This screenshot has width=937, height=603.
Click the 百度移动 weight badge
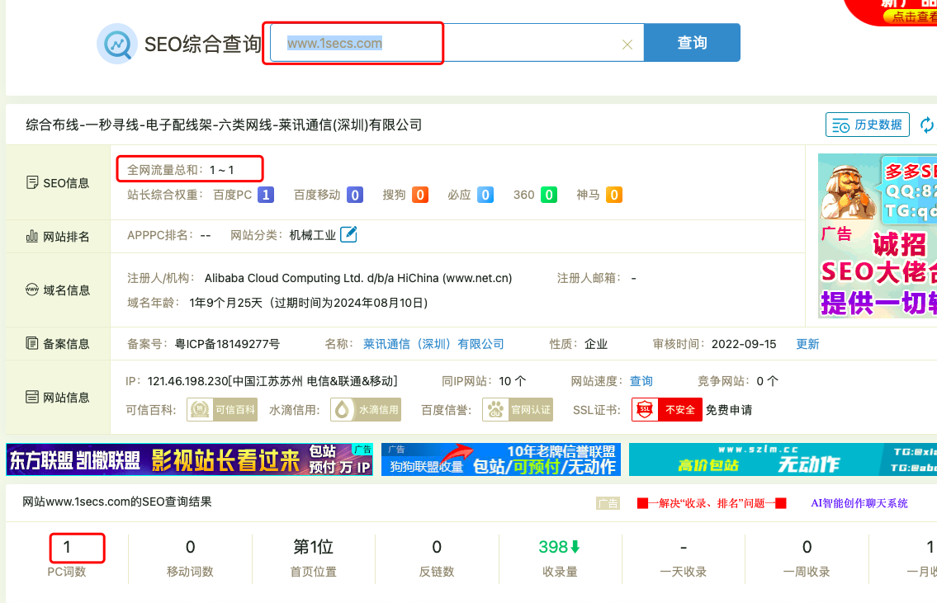click(354, 196)
